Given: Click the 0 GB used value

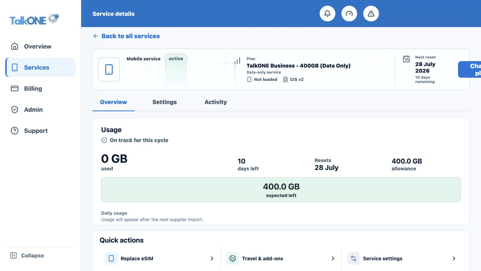Looking at the screenshot, I should 114,158.
